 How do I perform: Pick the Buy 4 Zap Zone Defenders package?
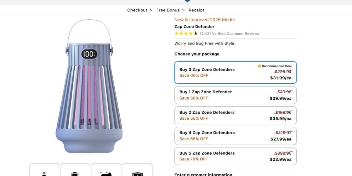(236, 136)
